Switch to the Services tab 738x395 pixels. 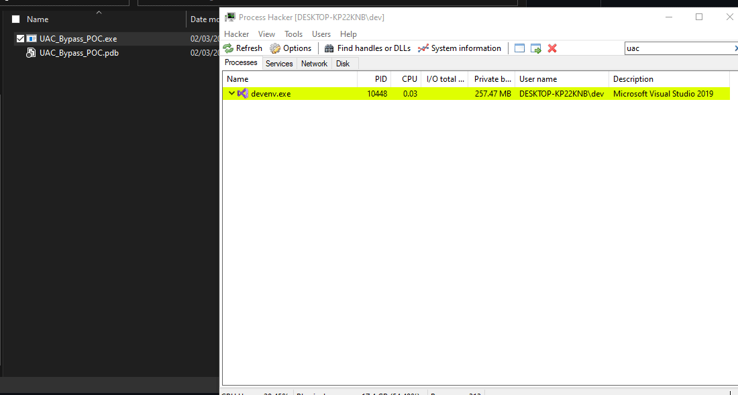(279, 64)
